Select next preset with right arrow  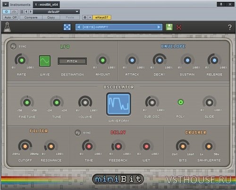point(159,27)
